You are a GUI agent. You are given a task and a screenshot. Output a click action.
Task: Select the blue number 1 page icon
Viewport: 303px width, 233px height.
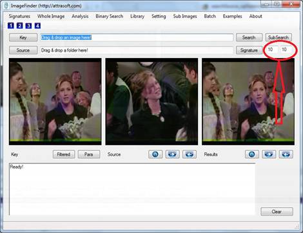click(11, 26)
